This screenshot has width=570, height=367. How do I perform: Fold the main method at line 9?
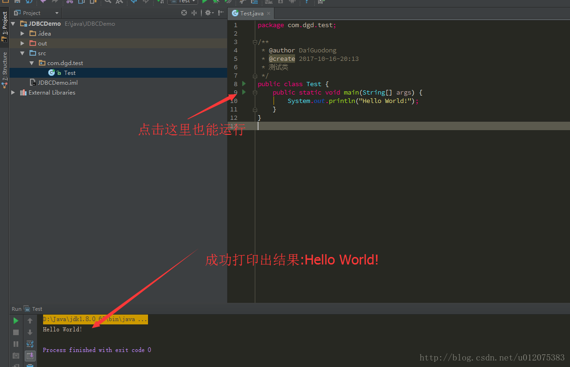click(255, 93)
